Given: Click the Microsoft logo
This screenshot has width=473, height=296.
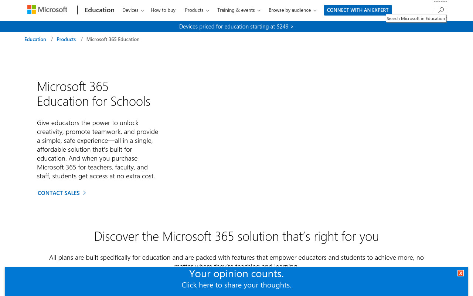Looking at the screenshot, I should (47, 10).
